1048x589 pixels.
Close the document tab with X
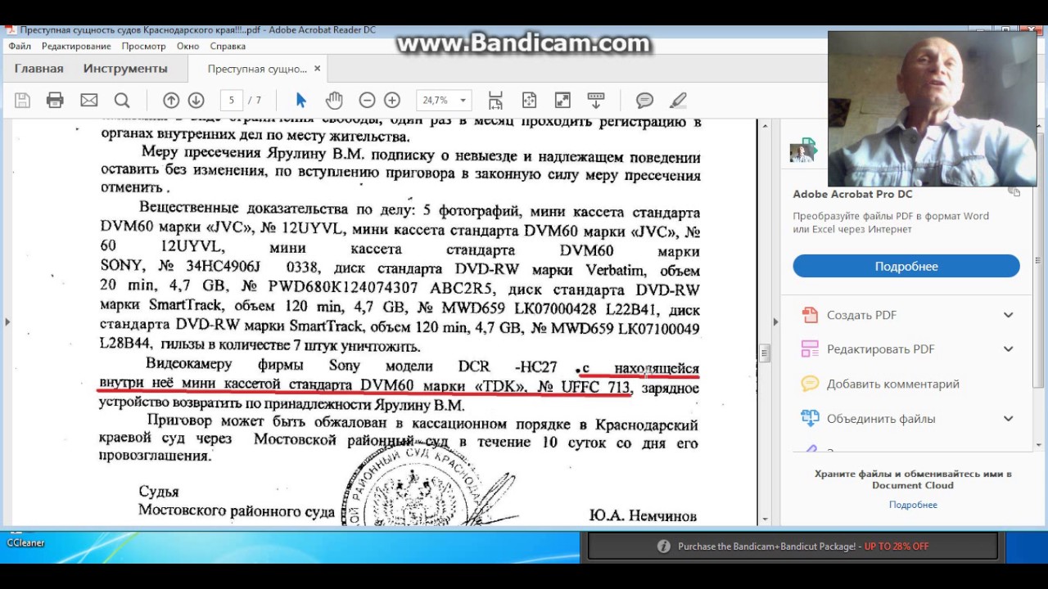pyautogui.click(x=317, y=69)
